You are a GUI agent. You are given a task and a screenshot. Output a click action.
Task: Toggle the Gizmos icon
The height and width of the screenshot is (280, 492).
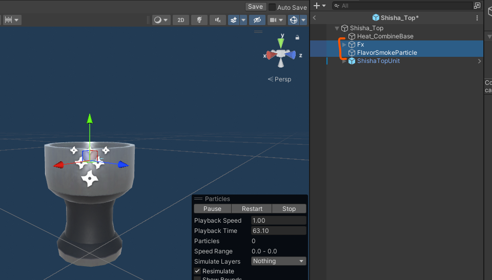coord(294,20)
